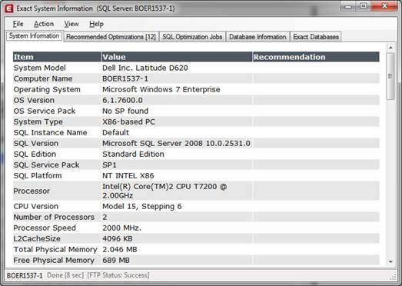Select the 2000 MHz. value
Screen dimensions: 402x286
[121, 228]
